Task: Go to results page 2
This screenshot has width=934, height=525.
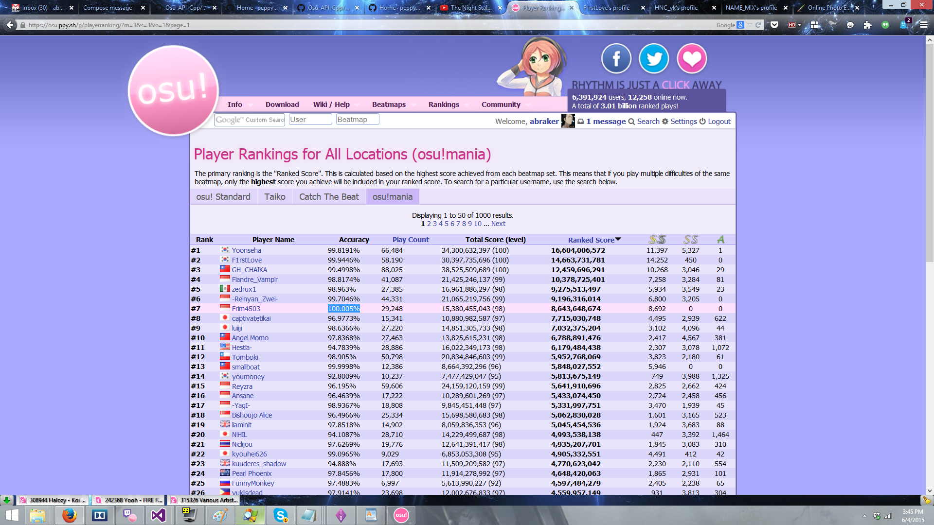Action: click(429, 224)
